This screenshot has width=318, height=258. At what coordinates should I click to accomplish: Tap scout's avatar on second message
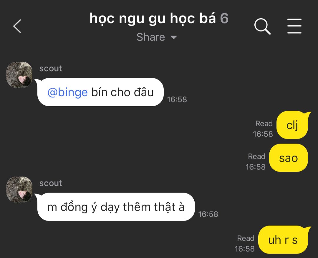[19, 189]
